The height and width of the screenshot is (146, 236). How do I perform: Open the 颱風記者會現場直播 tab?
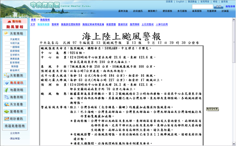93,24
